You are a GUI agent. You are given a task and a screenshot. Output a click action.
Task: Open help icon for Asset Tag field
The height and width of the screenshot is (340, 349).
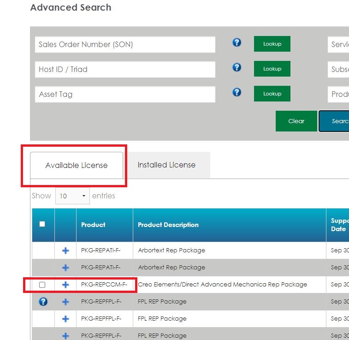pos(237,92)
